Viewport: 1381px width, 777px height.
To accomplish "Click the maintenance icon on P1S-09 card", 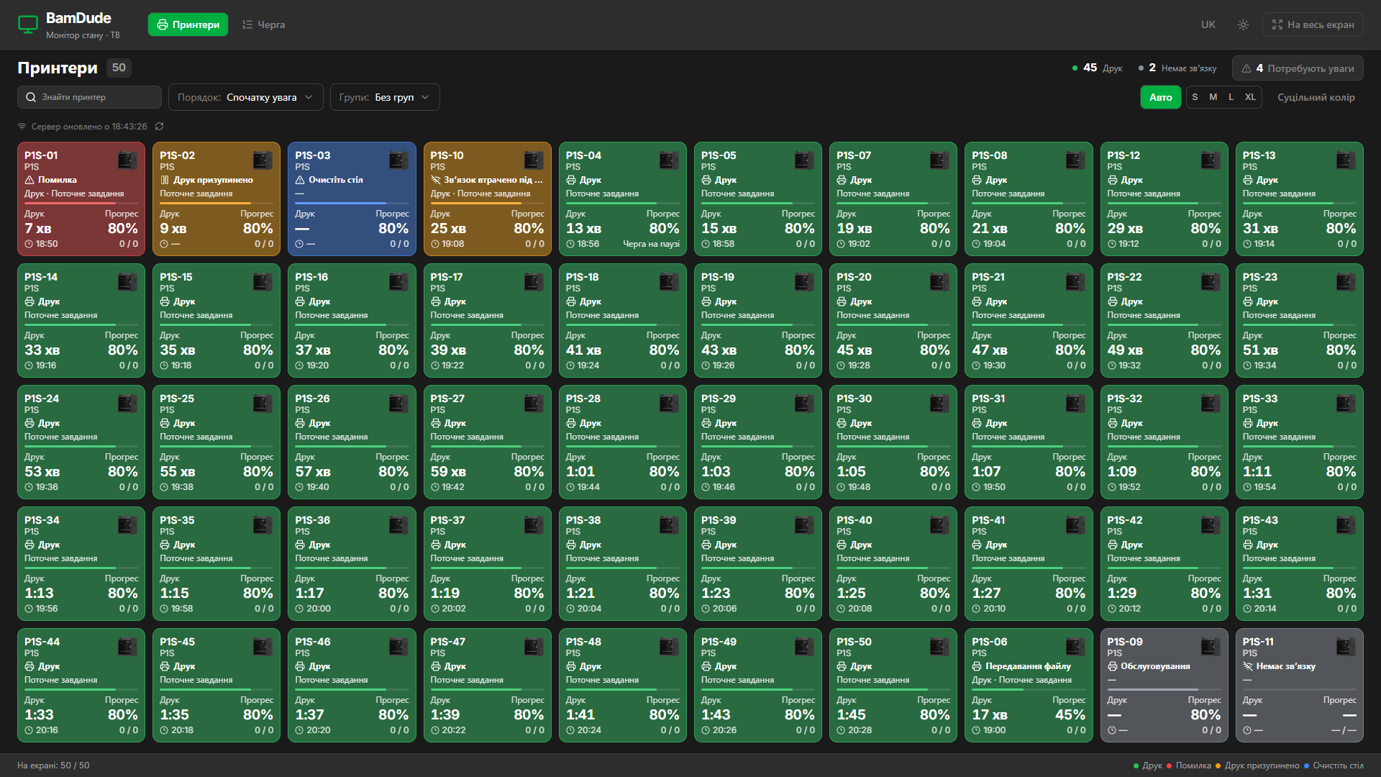I will pyautogui.click(x=1112, y=666).
